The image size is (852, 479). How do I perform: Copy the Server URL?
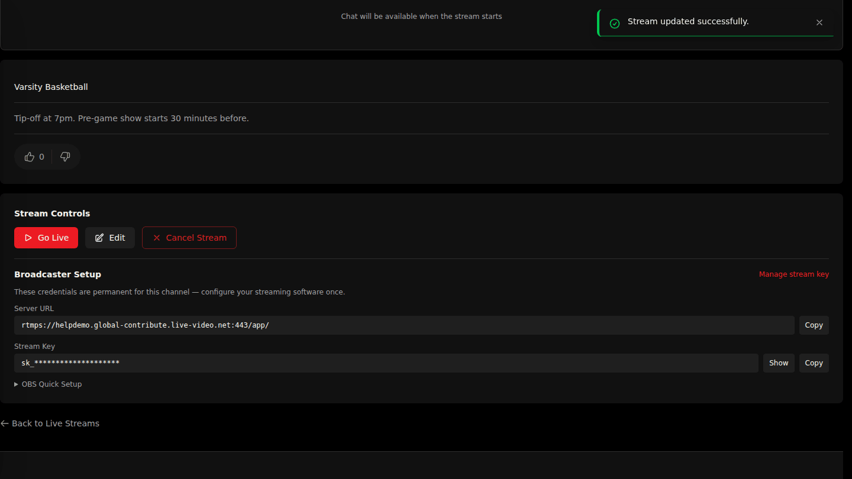tap(814, 325)
